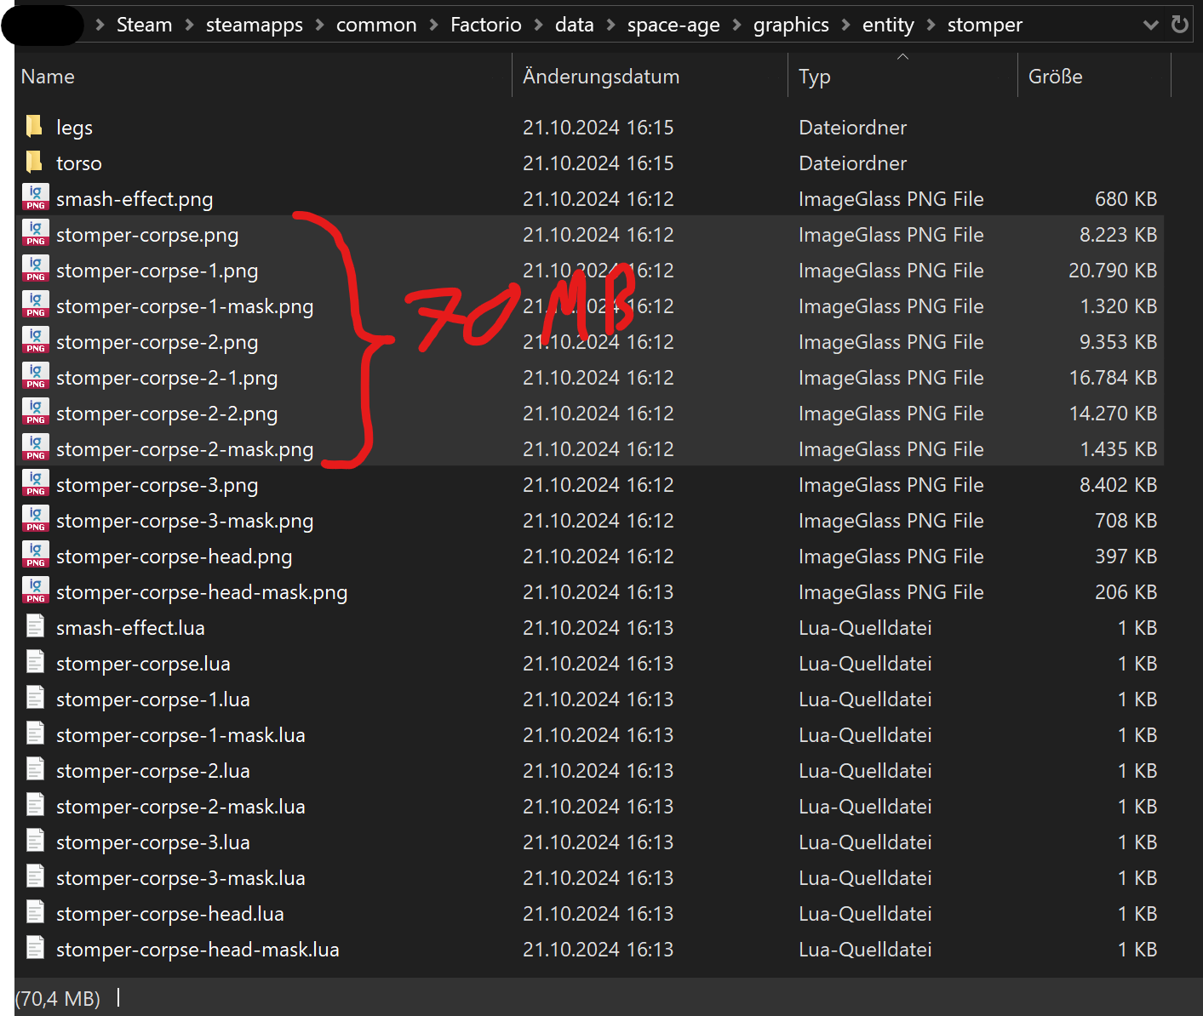The image size is (1203, 1016).
Task: Click the 206 KB size cell
Action: (1126, 591)
